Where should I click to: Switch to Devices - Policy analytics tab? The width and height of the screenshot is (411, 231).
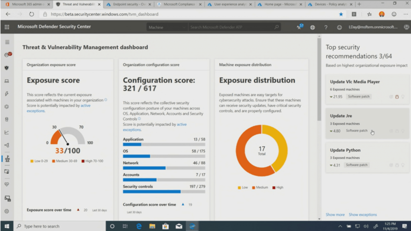click(330, 4)
